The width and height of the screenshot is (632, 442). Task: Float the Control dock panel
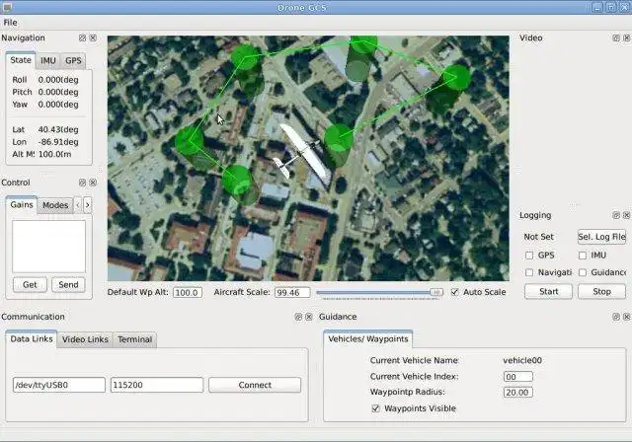tap(82, 183)
